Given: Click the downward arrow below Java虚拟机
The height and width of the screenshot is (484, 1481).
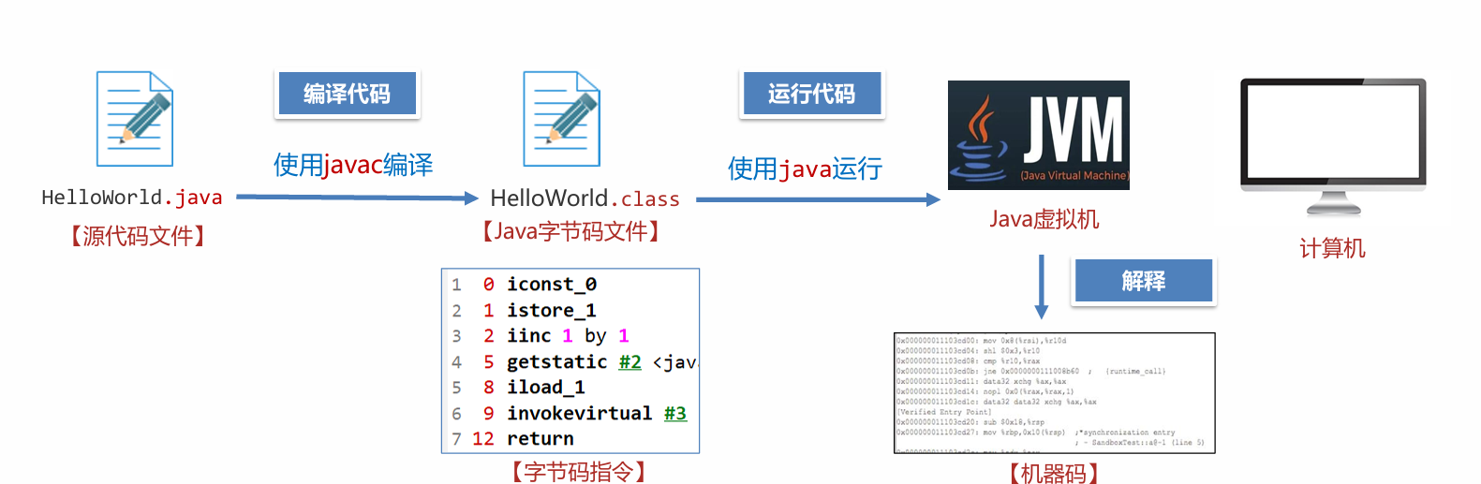Looking at the screenshot, I should 1041,286.
